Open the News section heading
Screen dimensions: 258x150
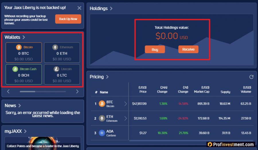10,106
